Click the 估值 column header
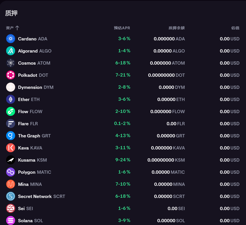The width and height of the screenshot is (246, 225). point(235,28)
